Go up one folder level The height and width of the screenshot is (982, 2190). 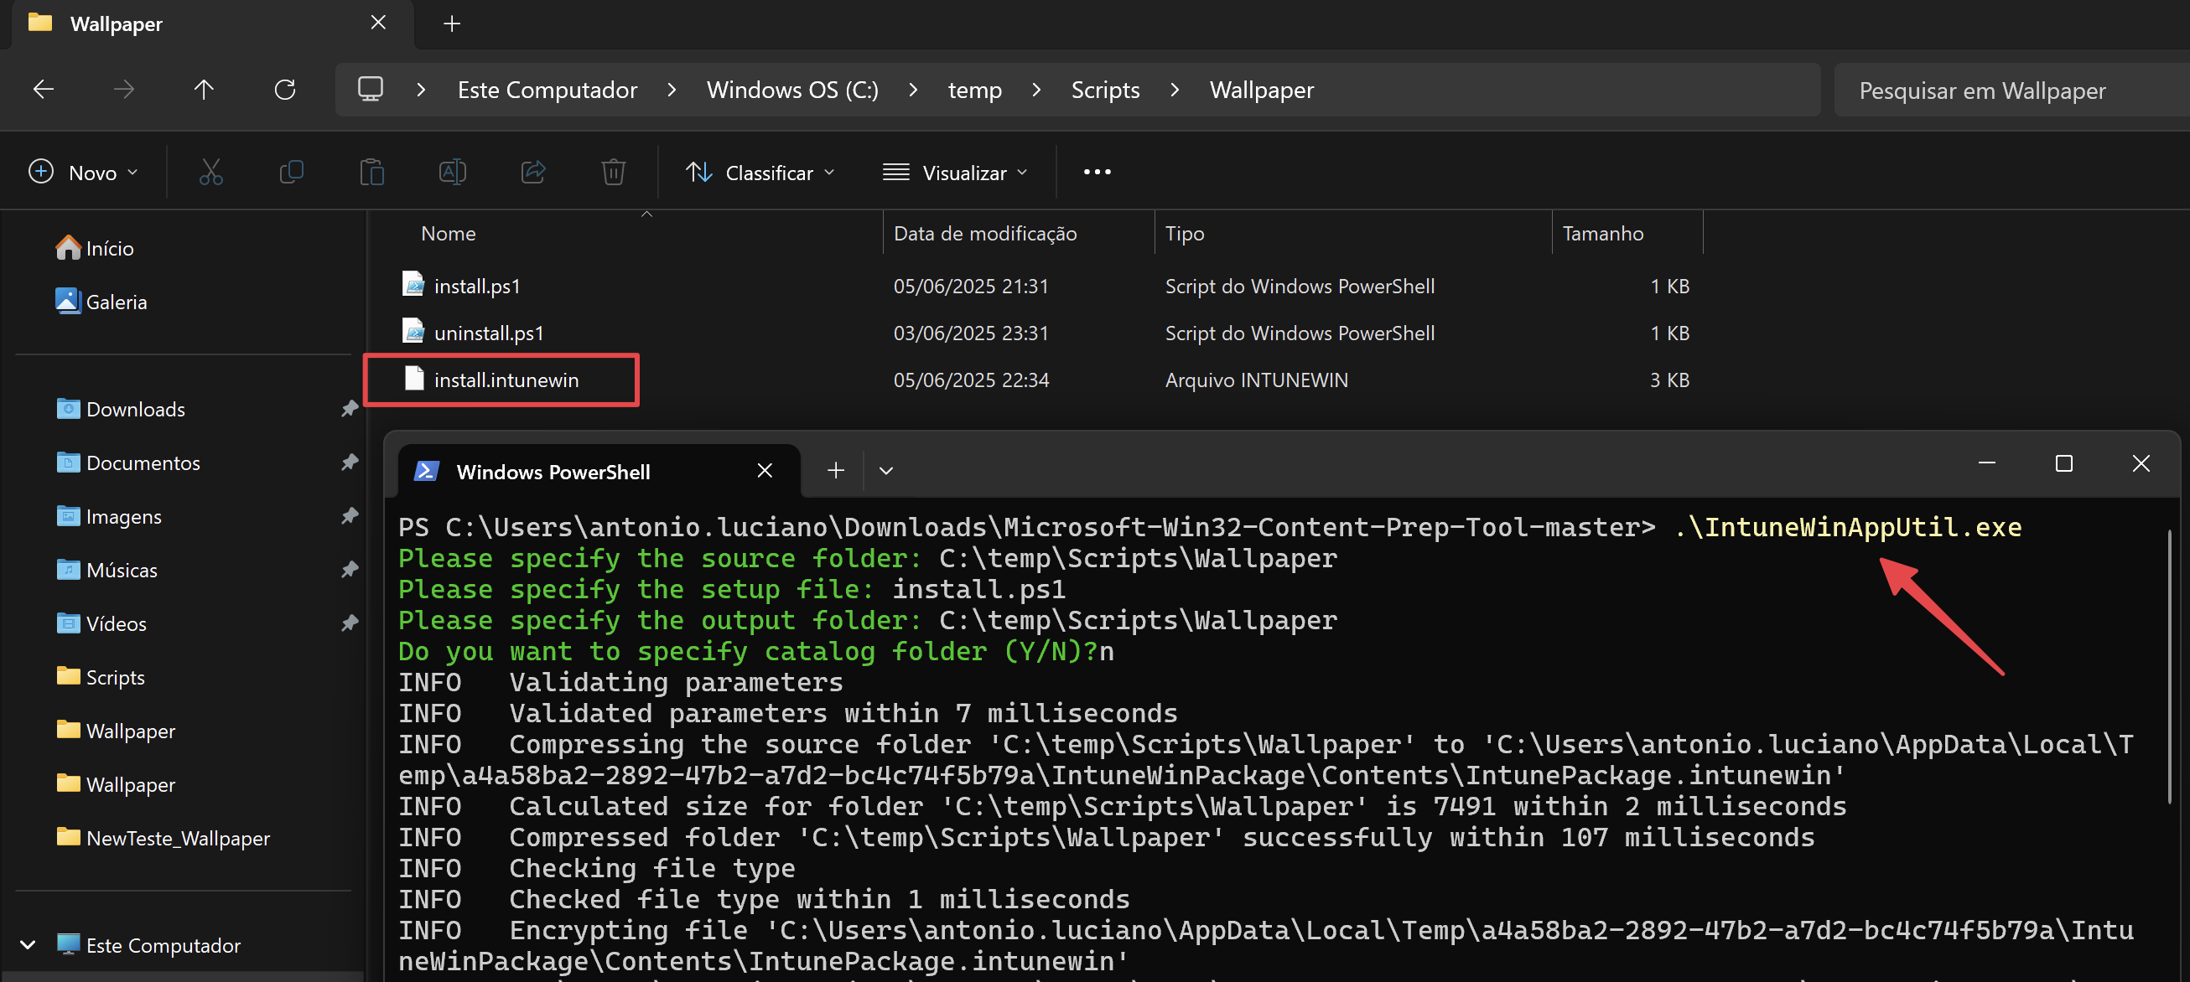(x=204, y=89)
